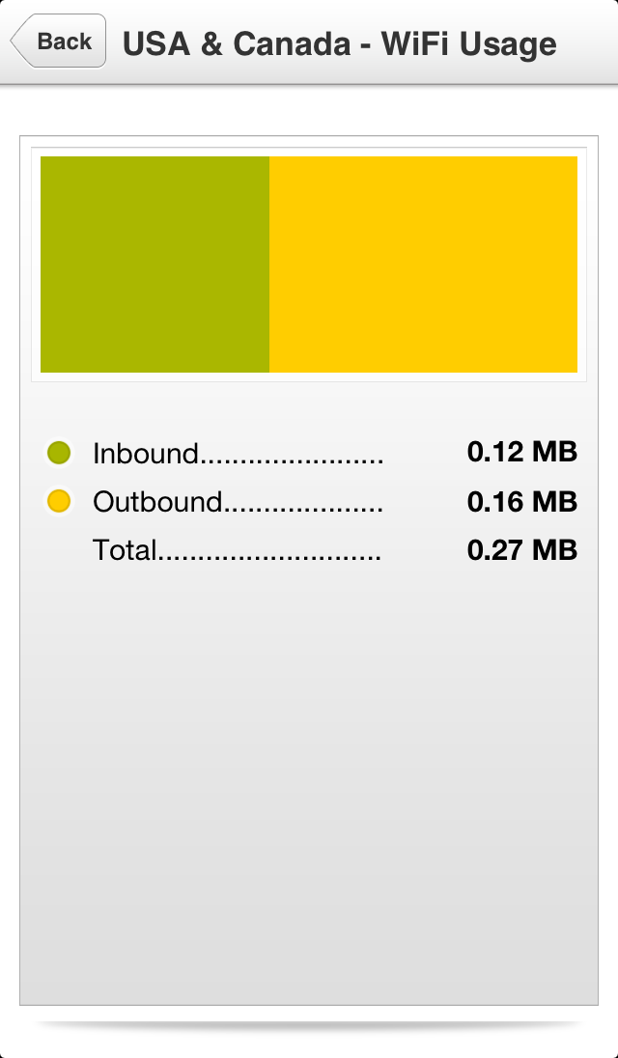
Task: Click the green Inbound legend dot
Action: [59, 453]
